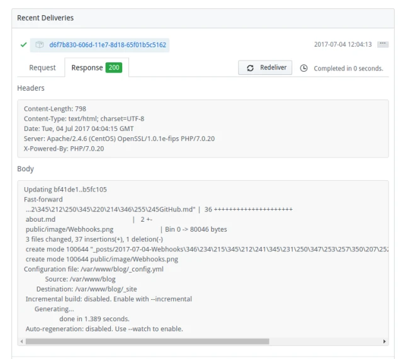Click the clock icon near completion time
Viewport: 403px width, 359px height.
pos(304,68)
